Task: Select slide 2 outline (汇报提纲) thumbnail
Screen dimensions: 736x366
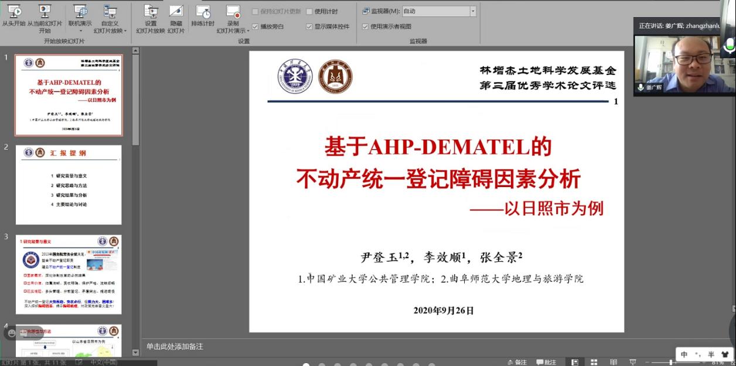Action: pyautogui.click(x=69, y=185)
